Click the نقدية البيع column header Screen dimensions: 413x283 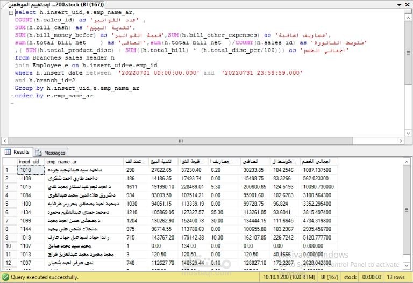pos(163,162)
